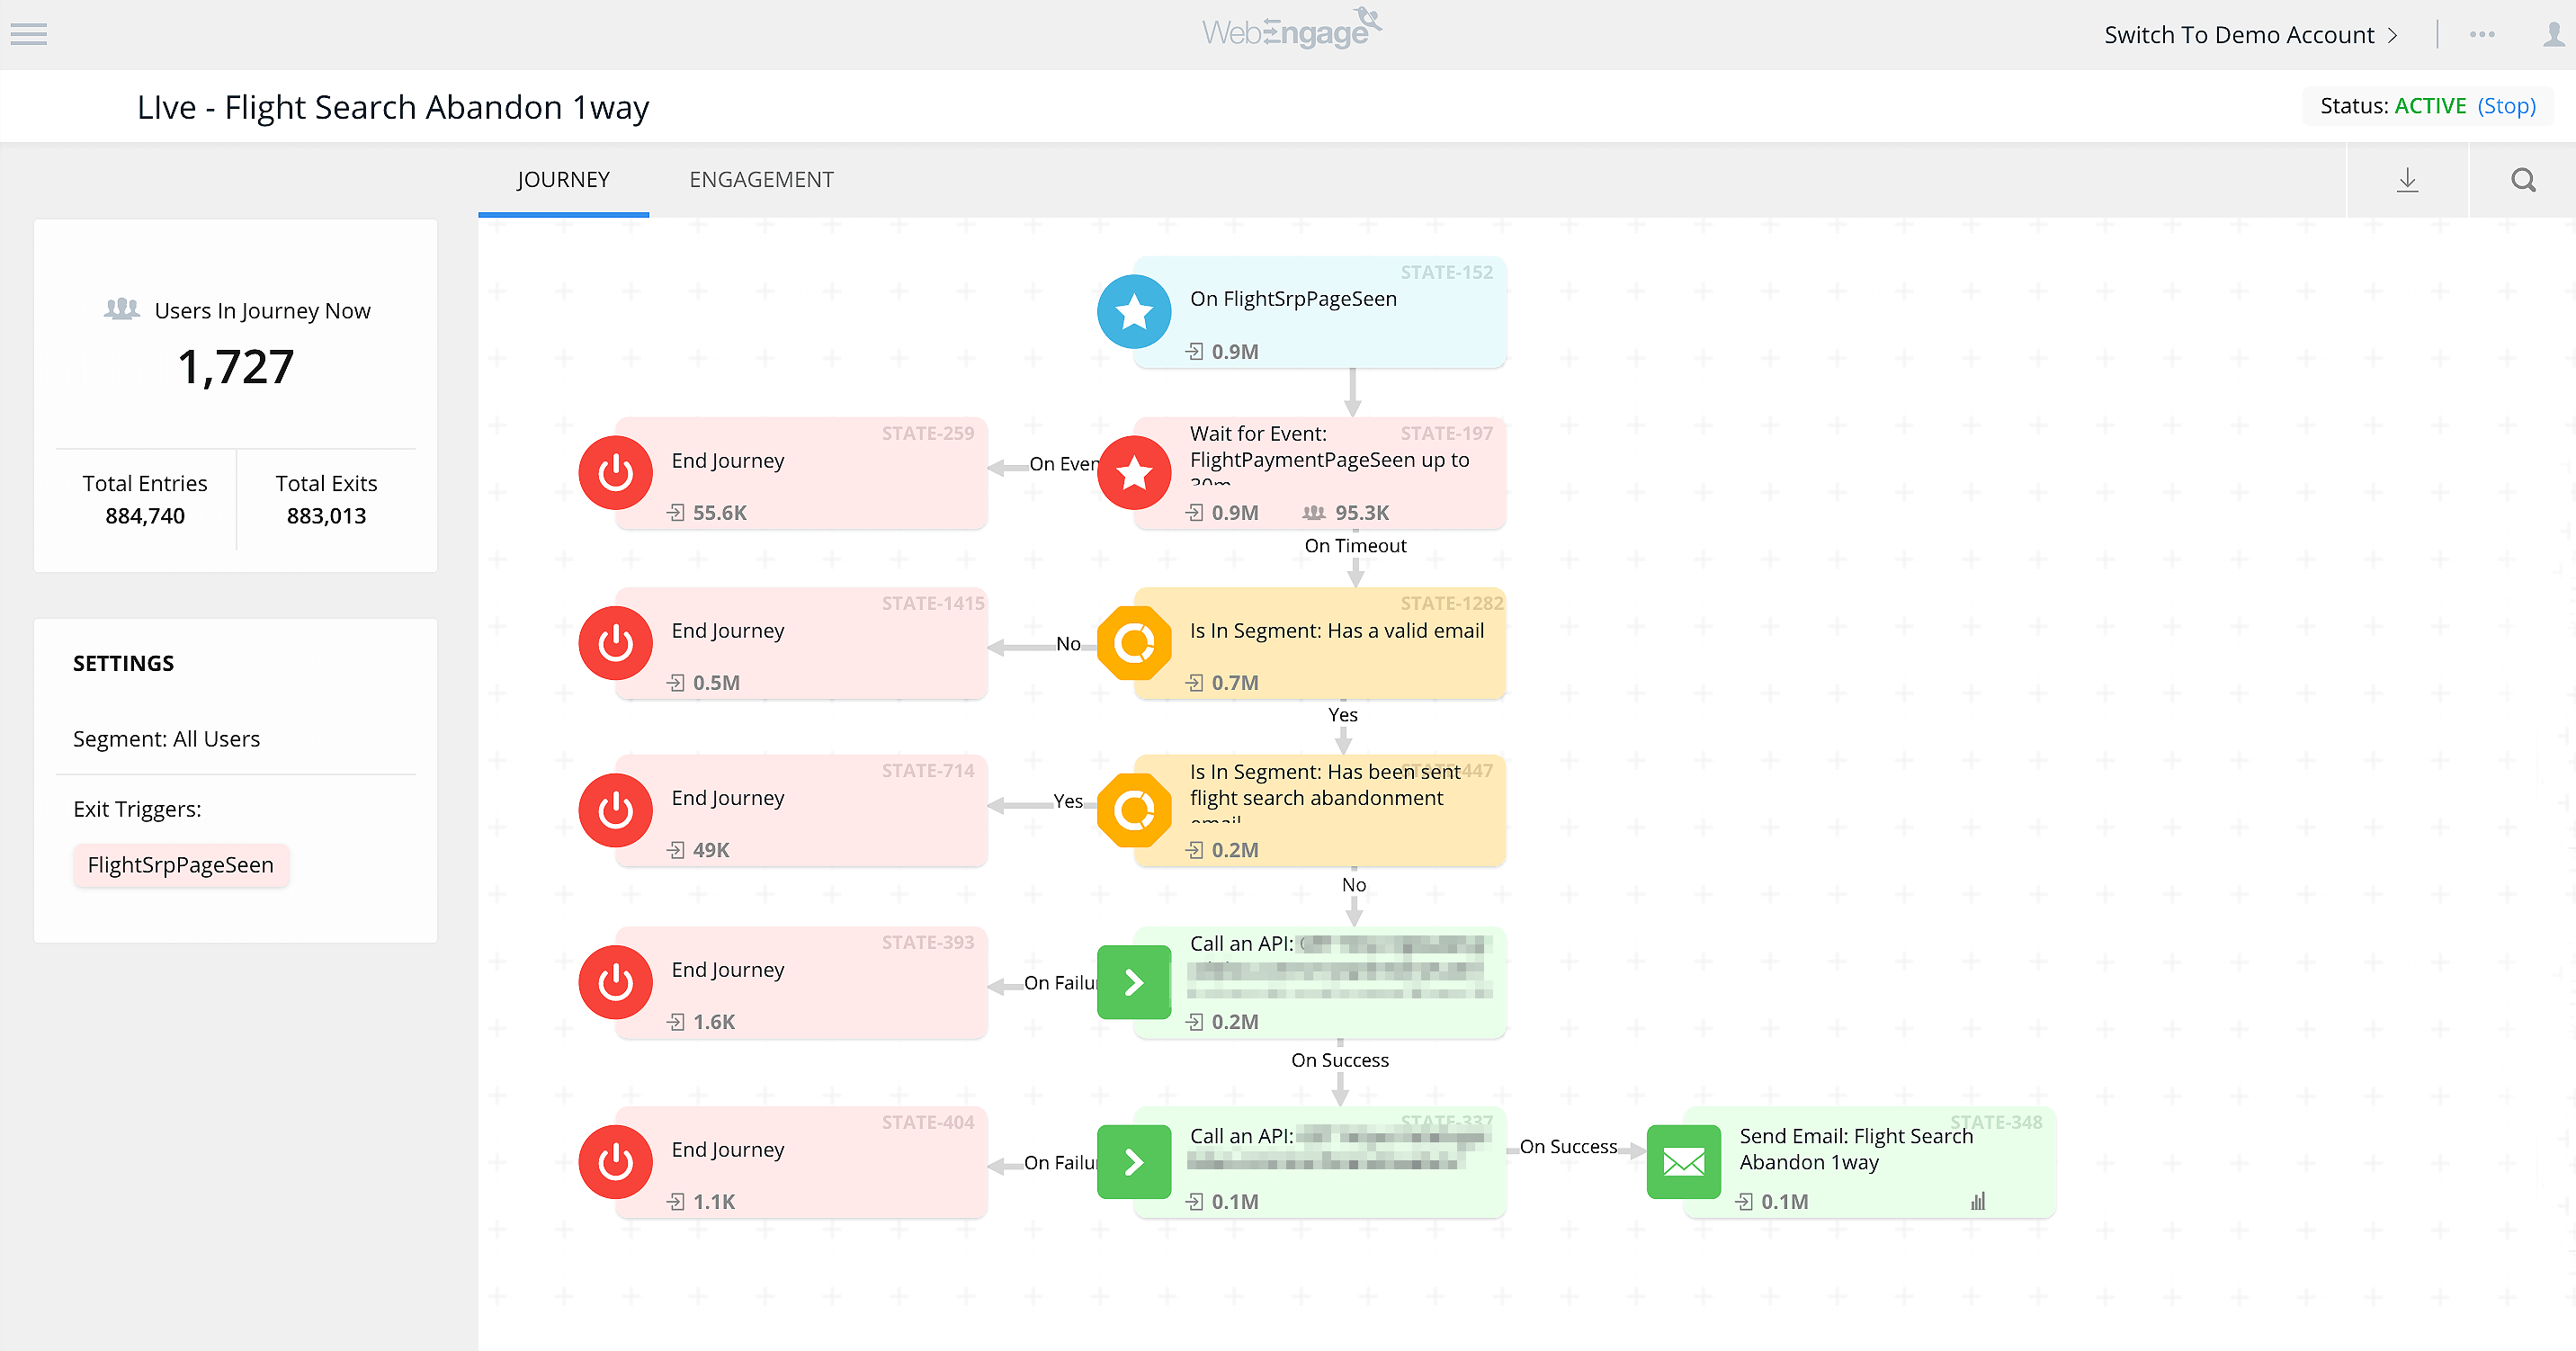Viewport: 2576px width, 1351px height.
Task: Select the JOURNEY tab
Action: coord(563,180)
